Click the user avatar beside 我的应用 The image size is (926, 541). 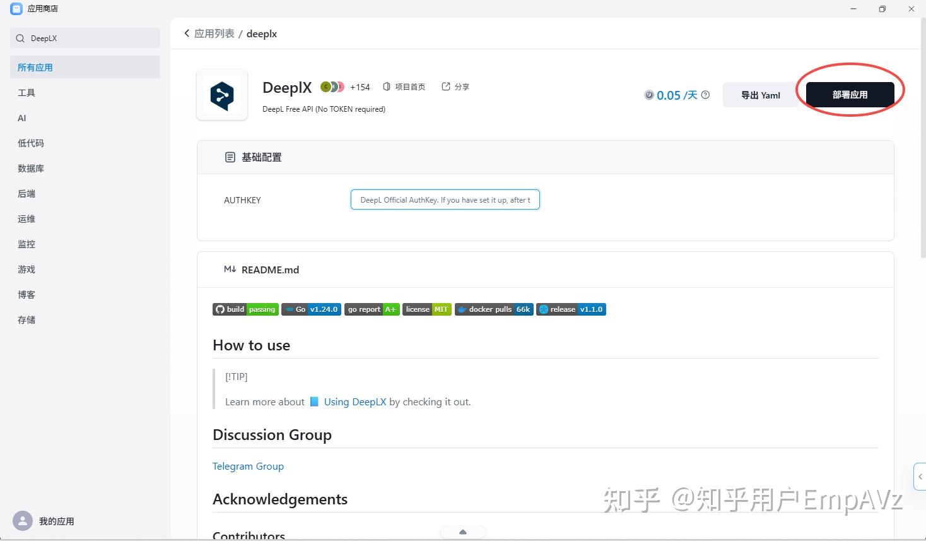pyautogui.click(x=23, y=521)
